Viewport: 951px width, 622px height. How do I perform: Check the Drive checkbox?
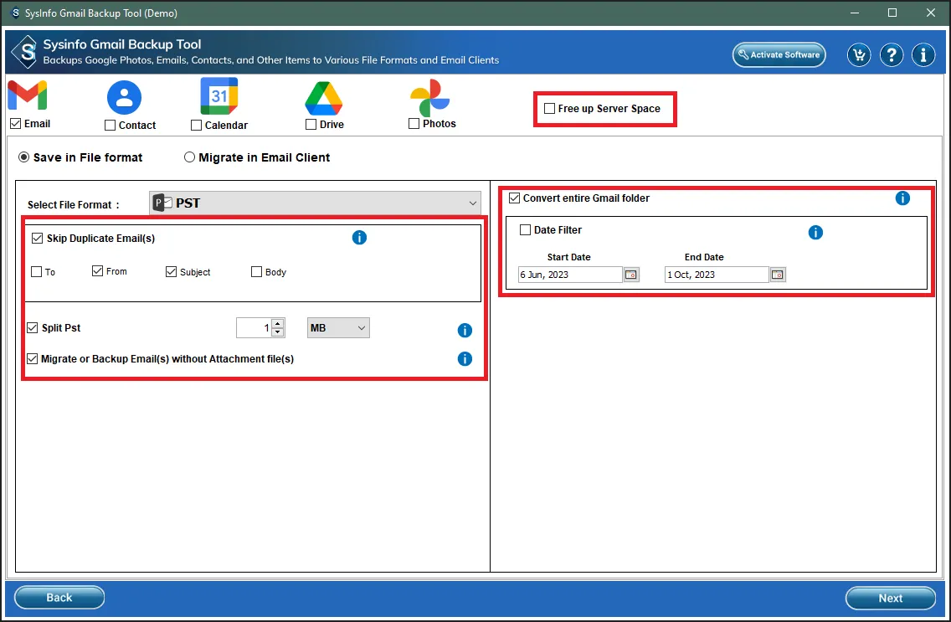click(311, 124)
